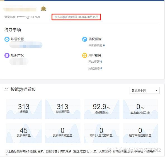Click the 投诉数据看板 chart icon
165x157 pixels.
6,89
